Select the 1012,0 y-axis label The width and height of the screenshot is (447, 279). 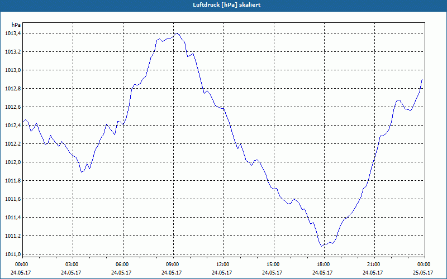tap(13, 162)
